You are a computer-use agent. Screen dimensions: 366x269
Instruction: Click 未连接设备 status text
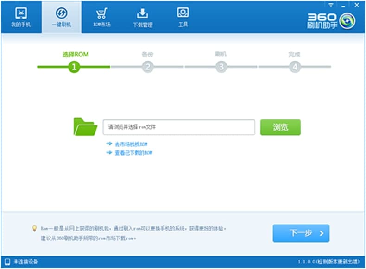click(x=25, y=262)
